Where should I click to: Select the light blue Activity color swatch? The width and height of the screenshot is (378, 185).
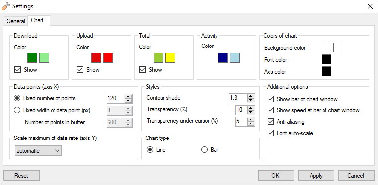[235, 58]
